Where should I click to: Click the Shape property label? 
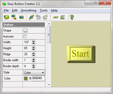[7, 30]
